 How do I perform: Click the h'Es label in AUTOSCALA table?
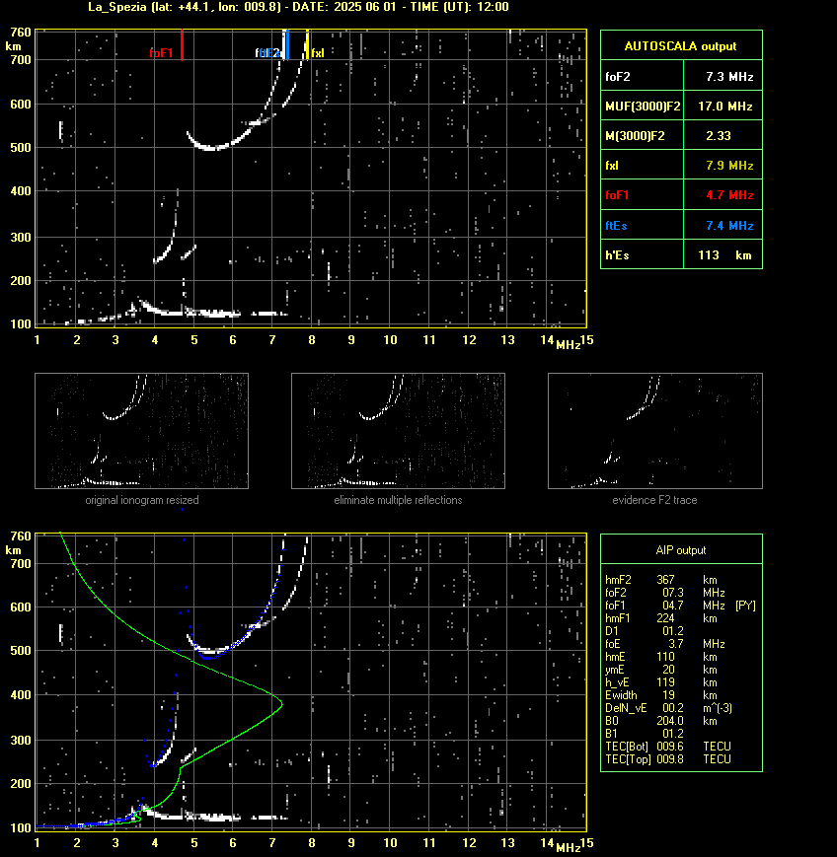(x=617, y=255)
